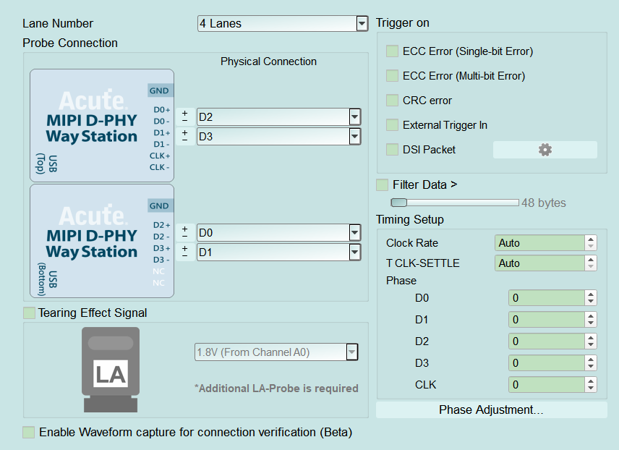The image size is (619, 450).
Task: Decrease the Clock Rate value
Action: click(x=591, y=247)
